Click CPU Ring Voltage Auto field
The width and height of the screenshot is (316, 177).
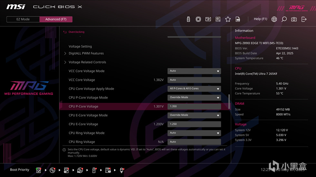(194, 142)
